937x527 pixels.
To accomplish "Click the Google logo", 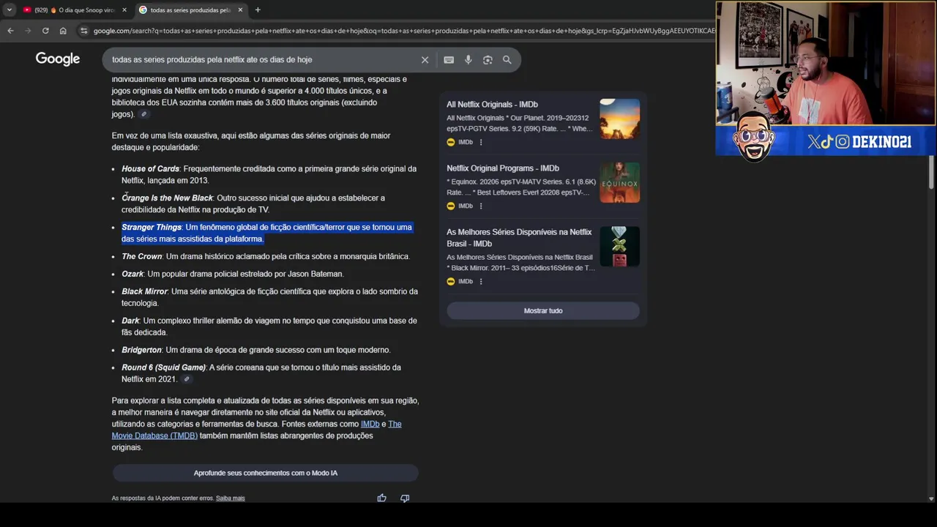I will (58, 59).
